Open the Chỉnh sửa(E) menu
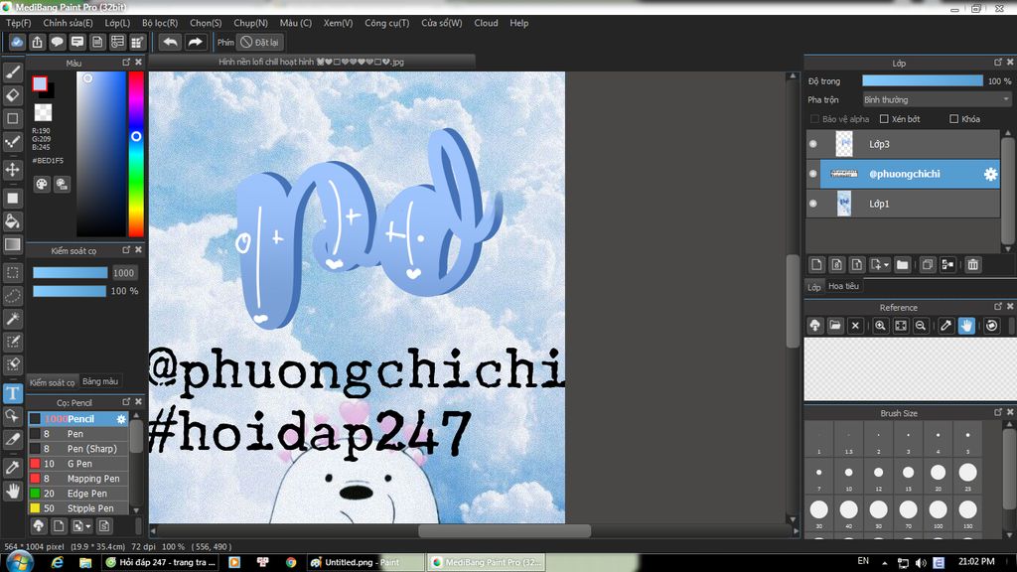Screen dimensions: 1017x572 pyautogui.click(x=68, y=23)
